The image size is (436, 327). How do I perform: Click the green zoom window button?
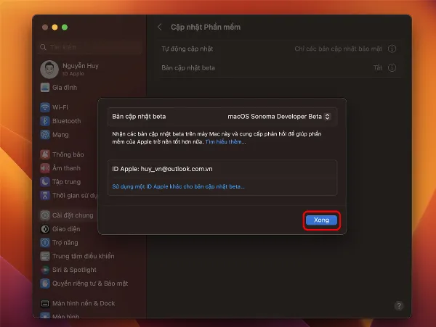click(x=65, y=27)
